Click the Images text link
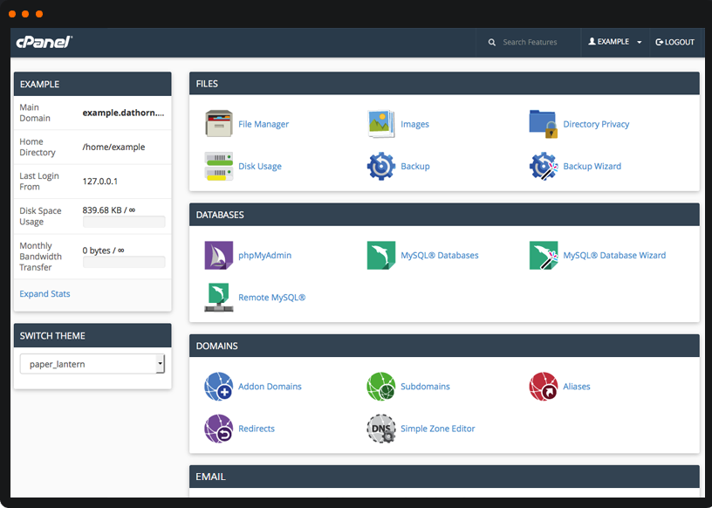The height and width of the screenshot is (508, 712). 414,124
